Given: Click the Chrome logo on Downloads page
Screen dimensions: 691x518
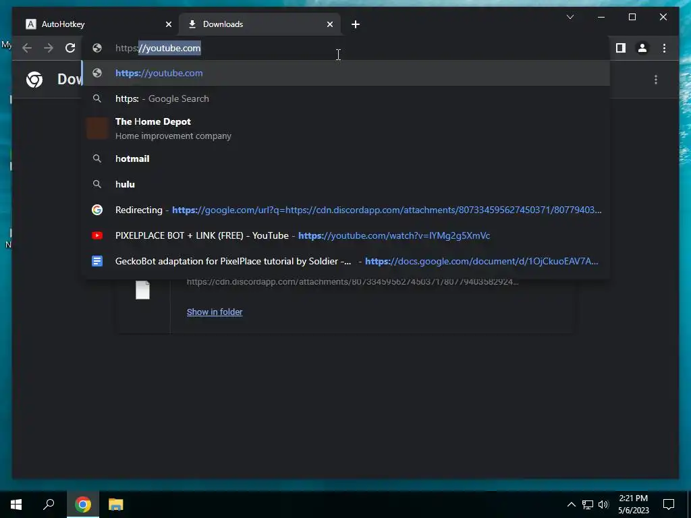Looking at the screenshot, I should point(34,80).
